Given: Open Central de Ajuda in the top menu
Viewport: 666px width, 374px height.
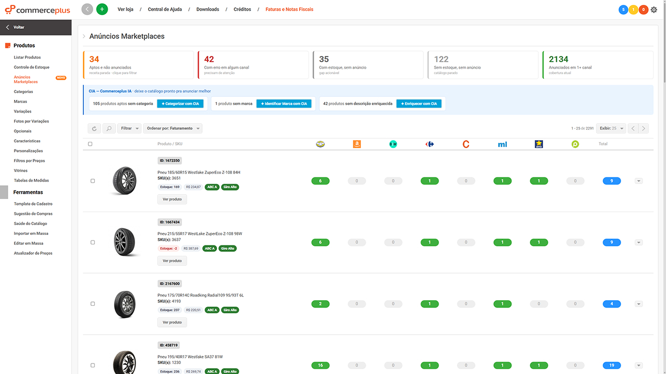Looking at the screenshot, I should pyautogui.click(x=165, y=9).
